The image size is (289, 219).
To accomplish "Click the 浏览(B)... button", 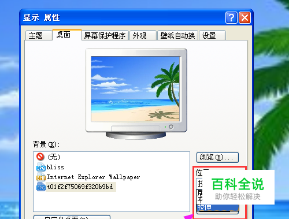I will tap(217, 157).
